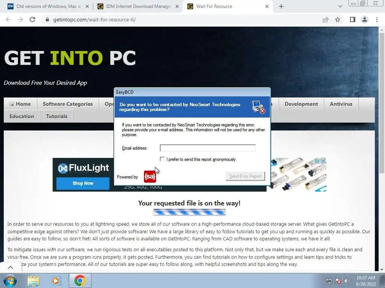Expand the downloads shelf chevron

tap(11, 267)
